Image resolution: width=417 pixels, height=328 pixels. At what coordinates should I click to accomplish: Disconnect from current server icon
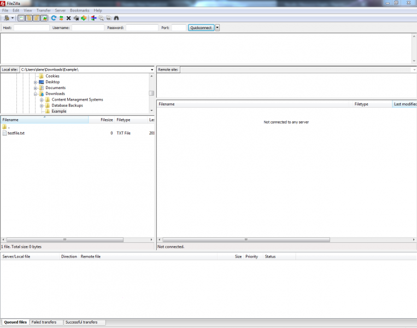[77, 18]
